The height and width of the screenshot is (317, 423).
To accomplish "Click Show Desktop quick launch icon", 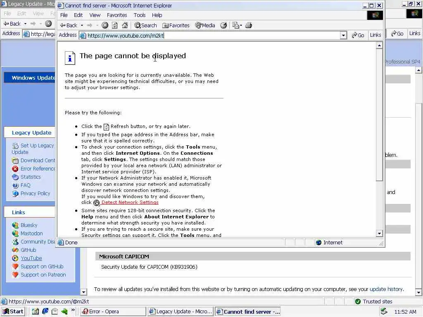I will tap(36, 312).
